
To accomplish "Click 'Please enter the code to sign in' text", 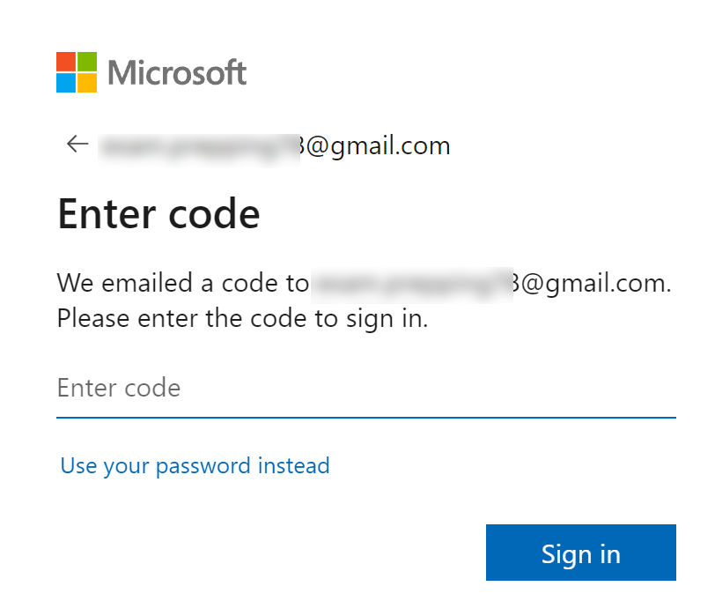I will [242, 317].
